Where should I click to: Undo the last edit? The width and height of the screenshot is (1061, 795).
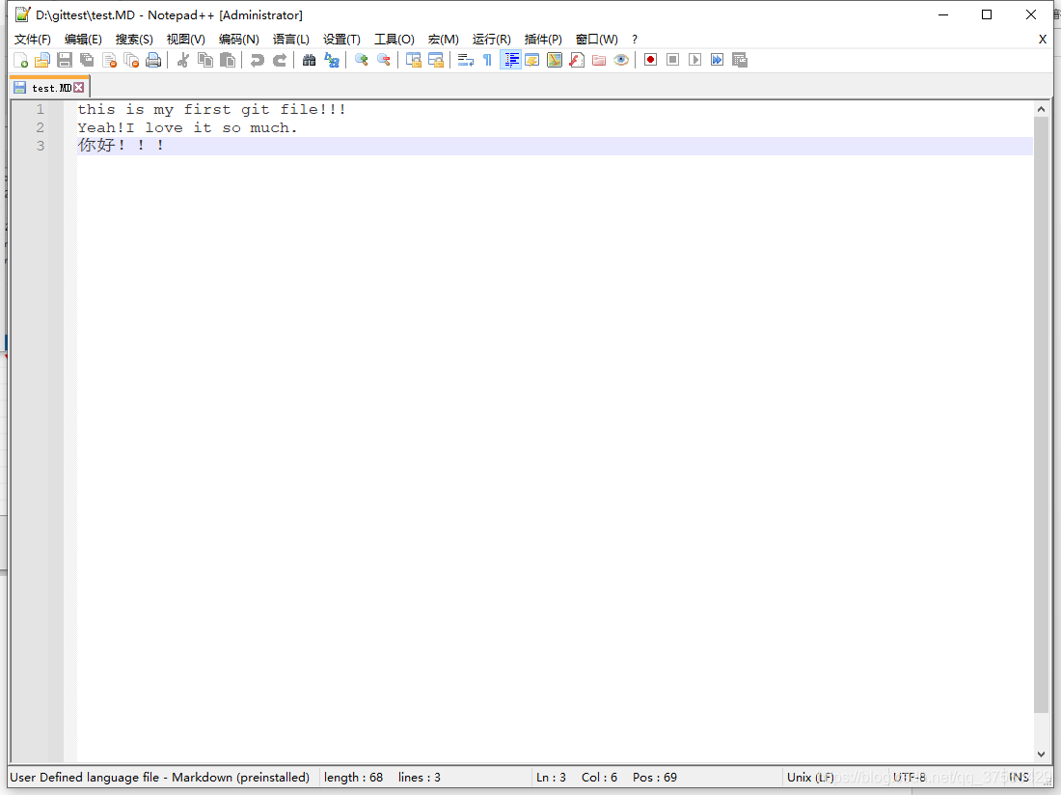pyautogui.click(x=256, y=60)
